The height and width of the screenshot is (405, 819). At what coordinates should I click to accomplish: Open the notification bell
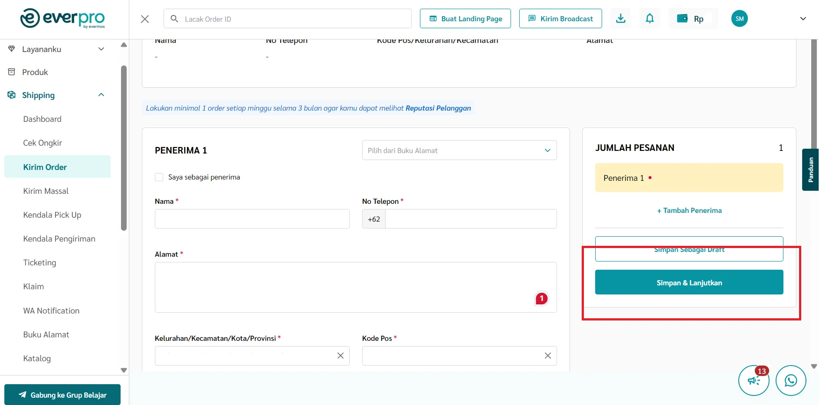(x=649, y=19)
